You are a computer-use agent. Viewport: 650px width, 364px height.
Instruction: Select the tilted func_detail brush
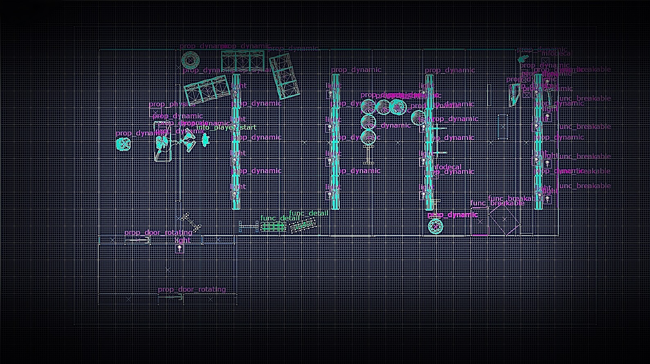303,225
